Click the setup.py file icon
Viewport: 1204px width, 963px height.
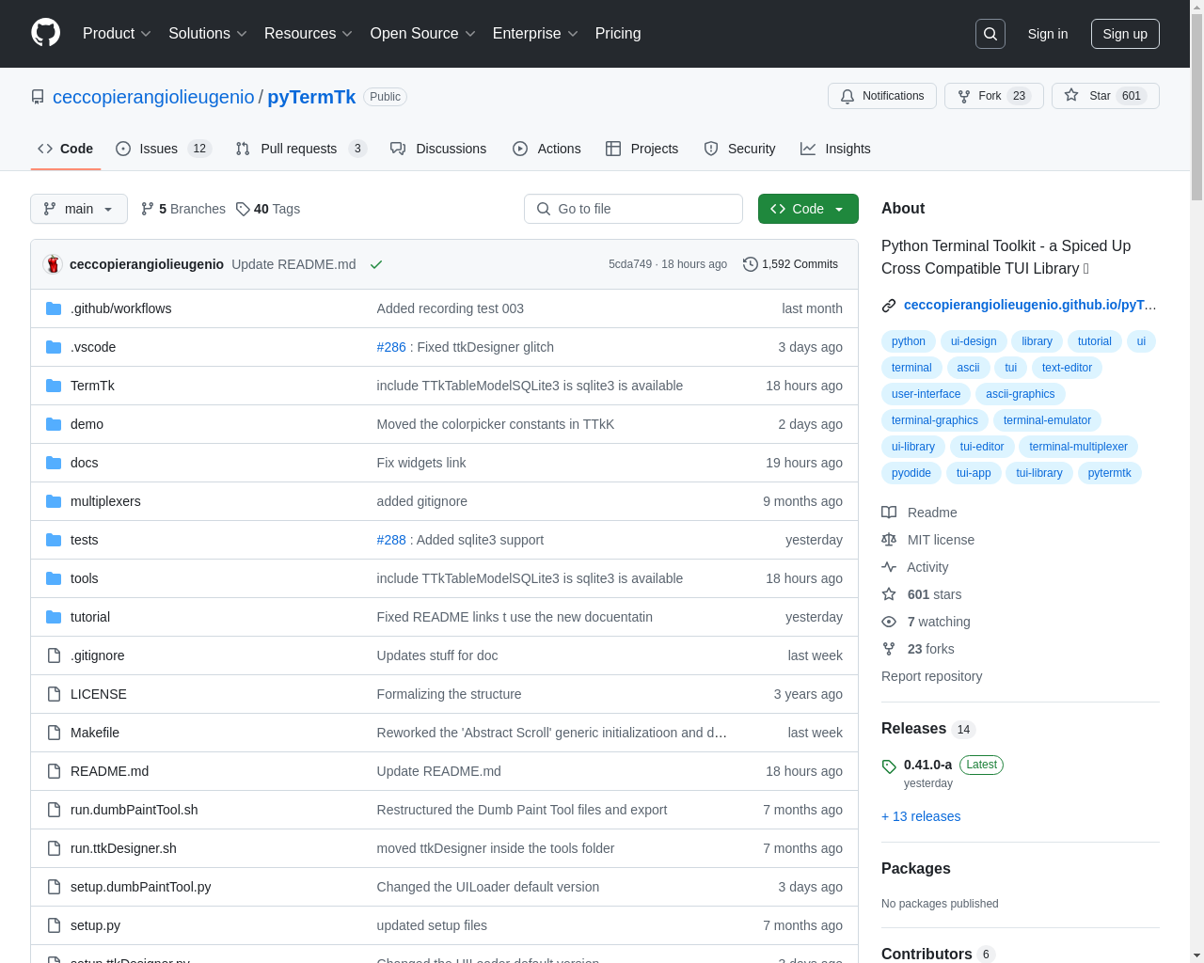(54, 925)
